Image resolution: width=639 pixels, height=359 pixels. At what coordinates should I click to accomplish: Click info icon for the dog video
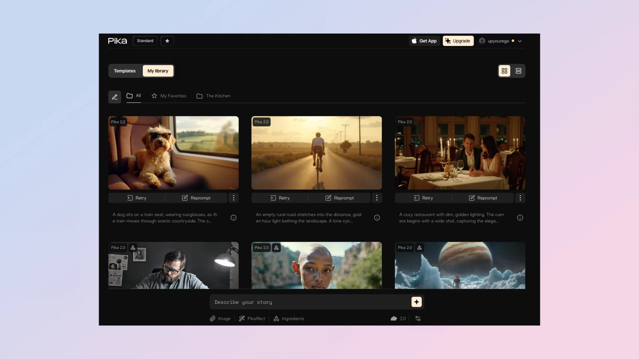tap(234, 218)
